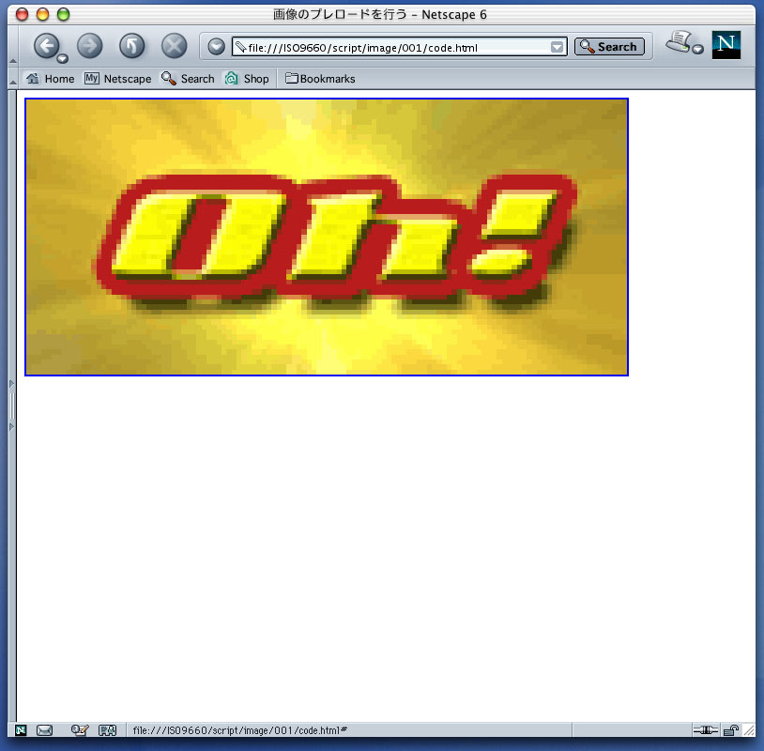Click the status bar URL text
Image resolution: width=764 pixels, height=751 pixels.
[239, 730]
